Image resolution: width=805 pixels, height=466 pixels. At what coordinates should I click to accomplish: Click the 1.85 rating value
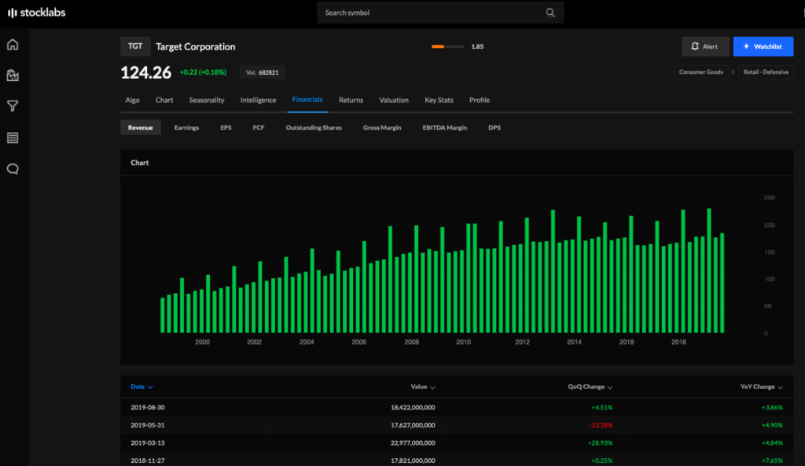477,46
